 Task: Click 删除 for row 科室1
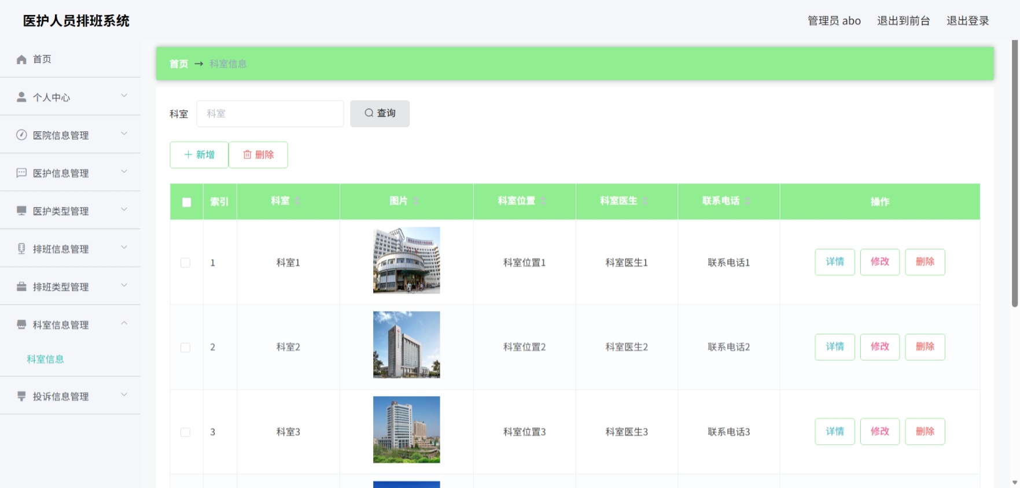[925, 262]
